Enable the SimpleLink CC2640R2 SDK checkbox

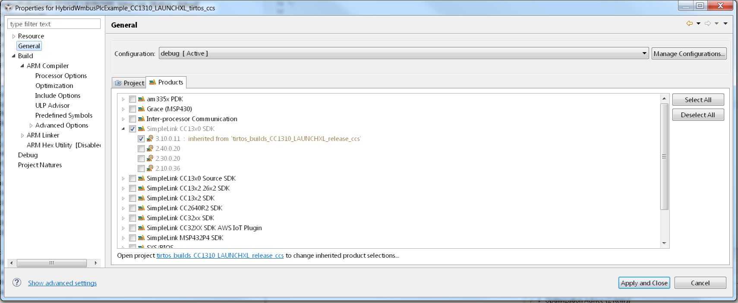coord(132,208)
